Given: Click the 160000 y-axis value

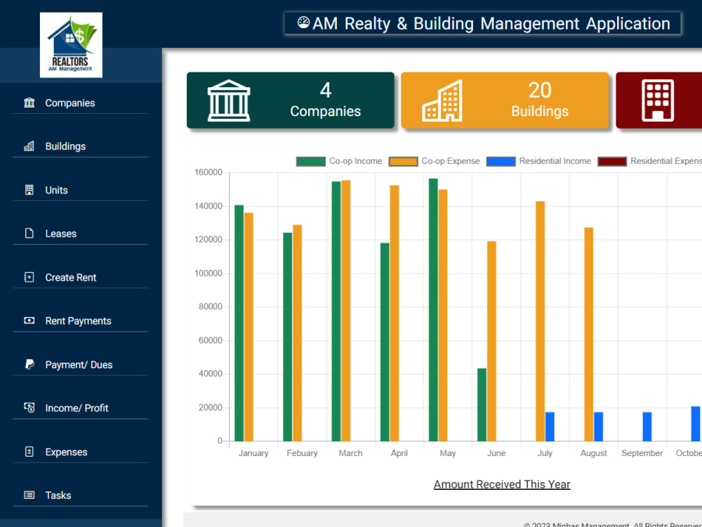Looking at the screenshot, I should coord(208,173).
